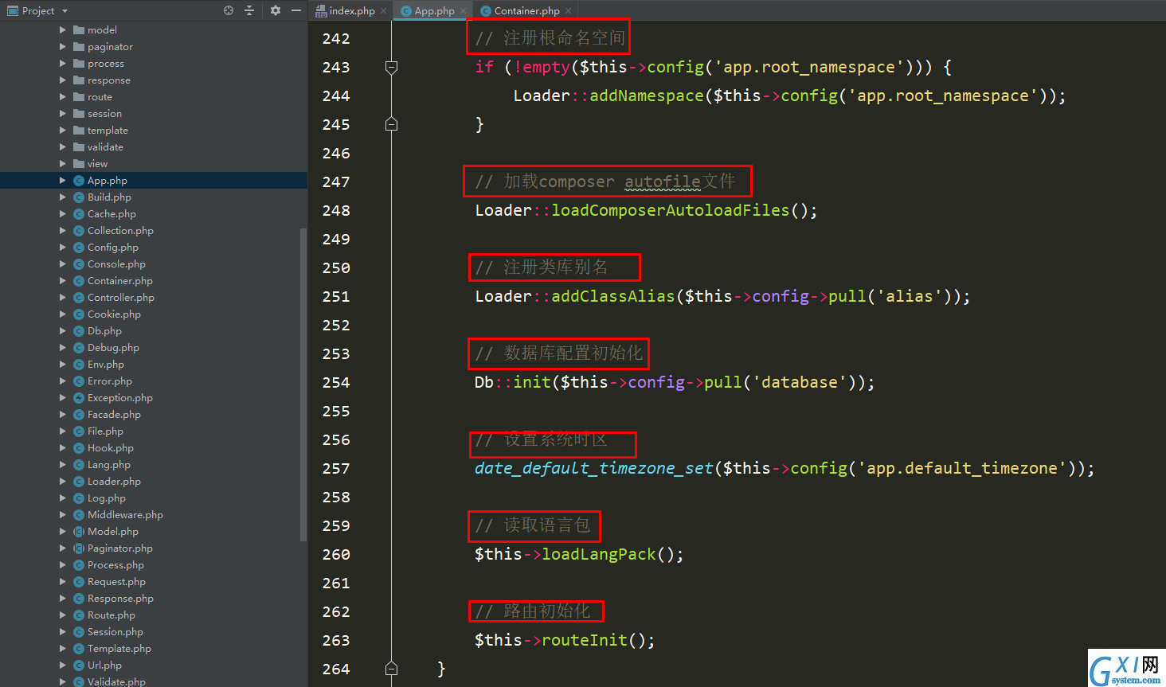The height and width of the screenshot is (687, 1166).
Task: Select Log.php in project tree
Action: (x=107, y=498)
